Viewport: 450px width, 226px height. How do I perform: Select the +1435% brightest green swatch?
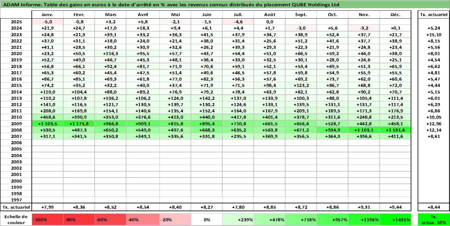coord(395,219)
